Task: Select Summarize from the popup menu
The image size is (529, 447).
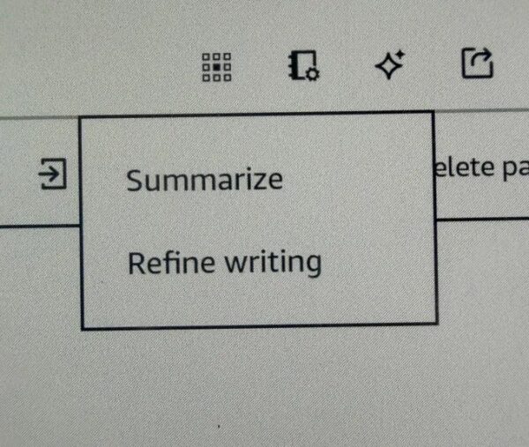Action: tap(204, 180)
